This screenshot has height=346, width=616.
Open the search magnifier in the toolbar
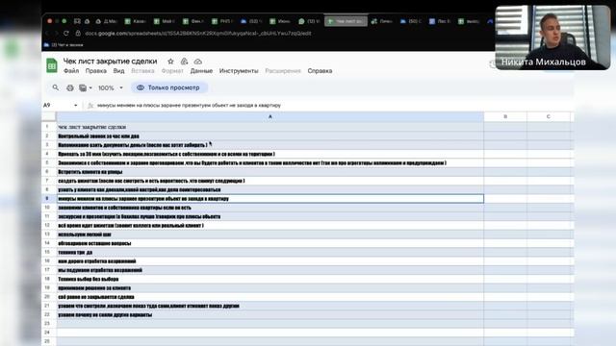click(x=56, y=87)
